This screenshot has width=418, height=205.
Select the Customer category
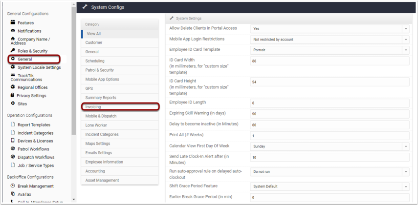[x=120, y=42]
